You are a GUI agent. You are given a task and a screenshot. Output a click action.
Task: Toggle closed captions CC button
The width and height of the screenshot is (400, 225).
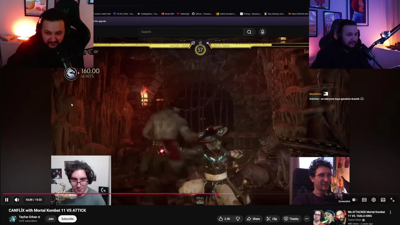point(364,200)
